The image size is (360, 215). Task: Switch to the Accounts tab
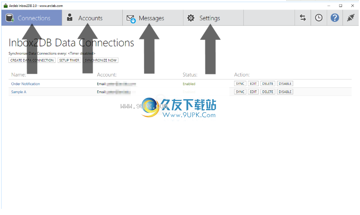tap(92, 18)
